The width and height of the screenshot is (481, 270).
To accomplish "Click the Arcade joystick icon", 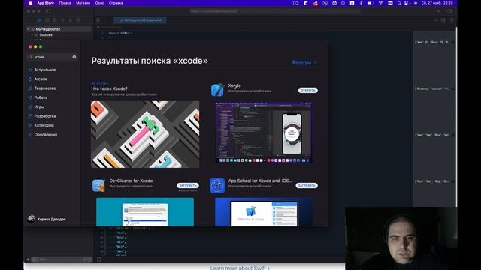I will pyautogui.click(x=30, y=79).
